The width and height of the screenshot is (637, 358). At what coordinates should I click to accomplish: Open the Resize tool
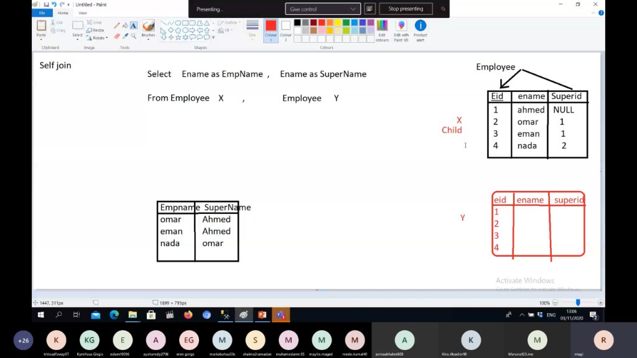[x=95, y=30]
